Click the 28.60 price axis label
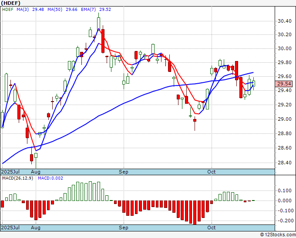Viewport: 296px width, 238px height. tap(285, 148)
